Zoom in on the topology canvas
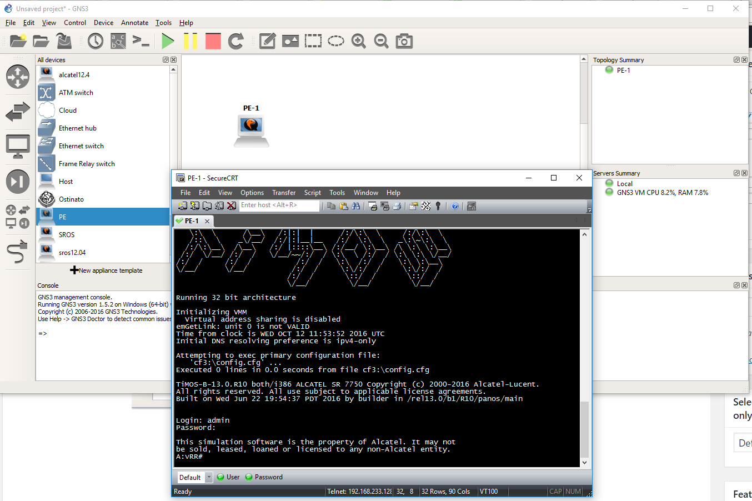This screenshot has width=752, height=501. click(359, 41)
